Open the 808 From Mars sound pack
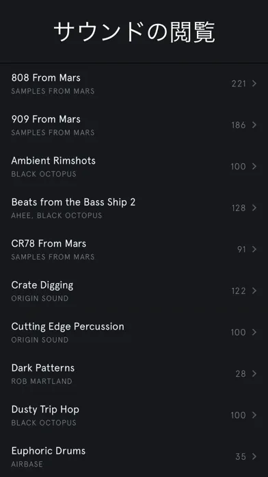Viewport: 268px width, 477px height. [134, 84]
